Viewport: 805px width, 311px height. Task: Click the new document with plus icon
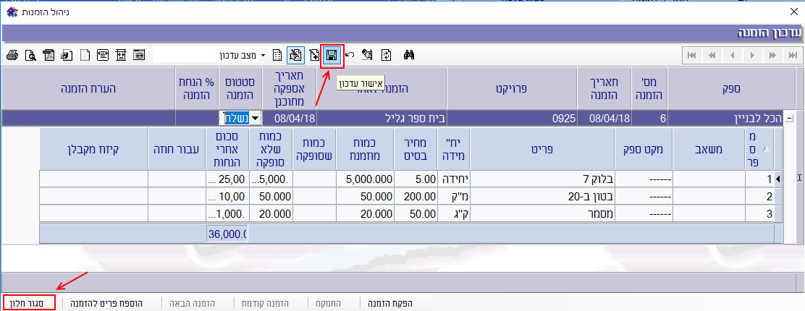pos(314,55)
